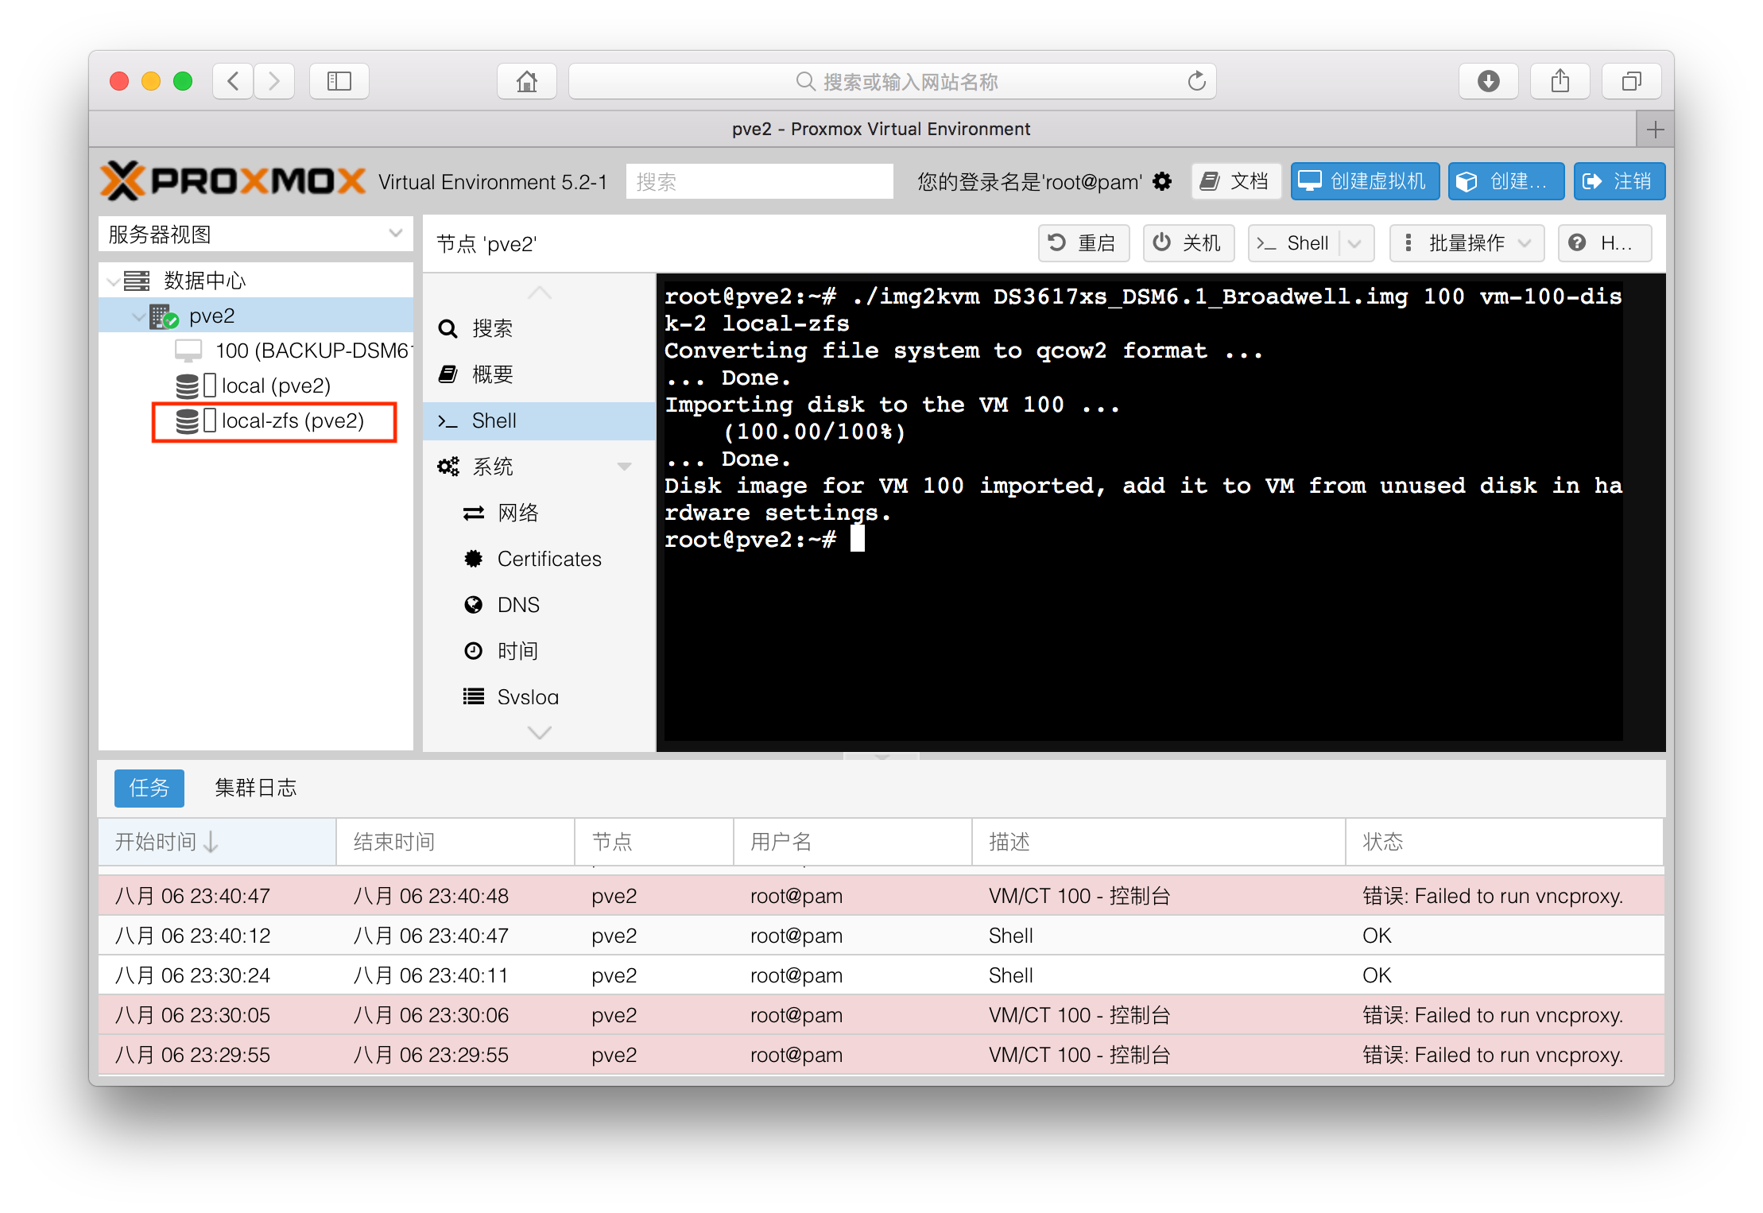The height and width of the screenshot is (1213, 1763).
Task: Open the DNS menu item
Action: [539, 605]
